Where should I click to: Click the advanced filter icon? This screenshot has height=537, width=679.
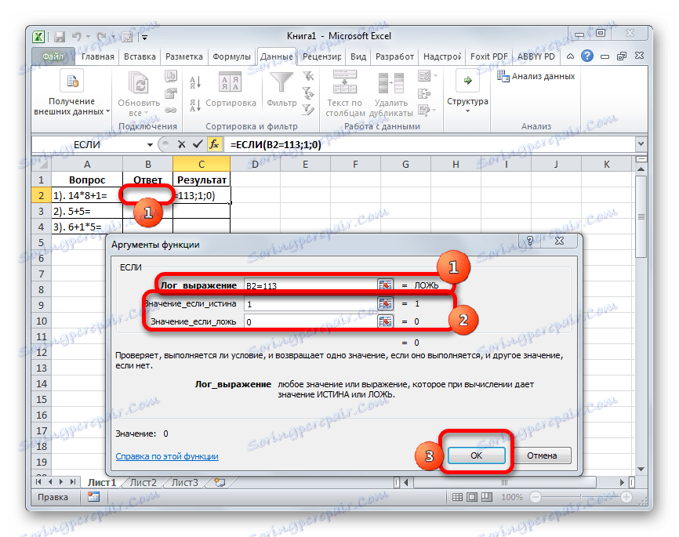coord(308,110)
